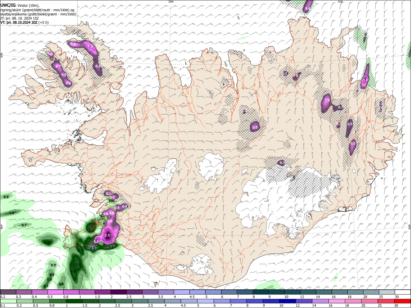Select bottom-row swatch between 14 and 16

tap(320, 301)
